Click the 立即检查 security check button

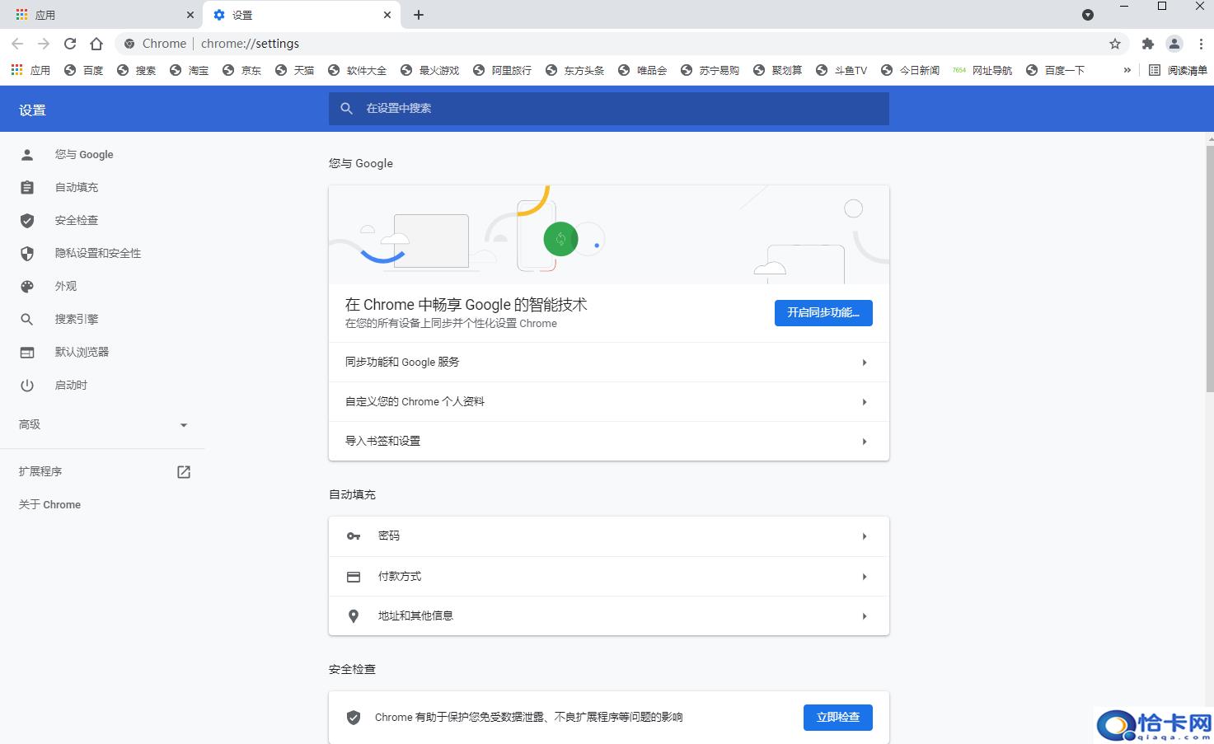pyautogui.click(x=837, y=717)
